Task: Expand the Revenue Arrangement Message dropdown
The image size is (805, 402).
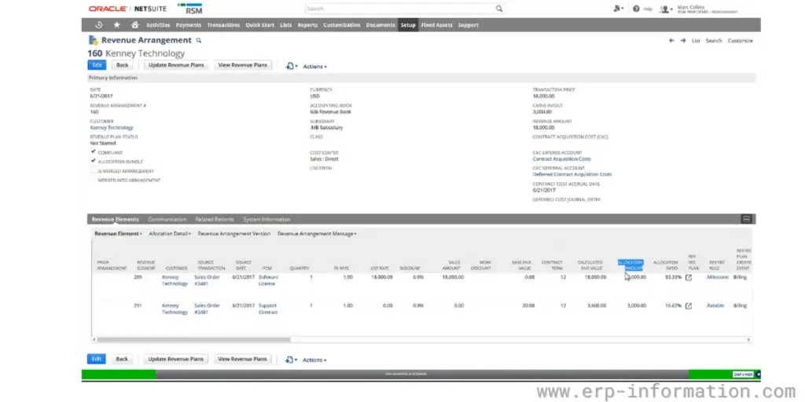Action: point(317,233)
